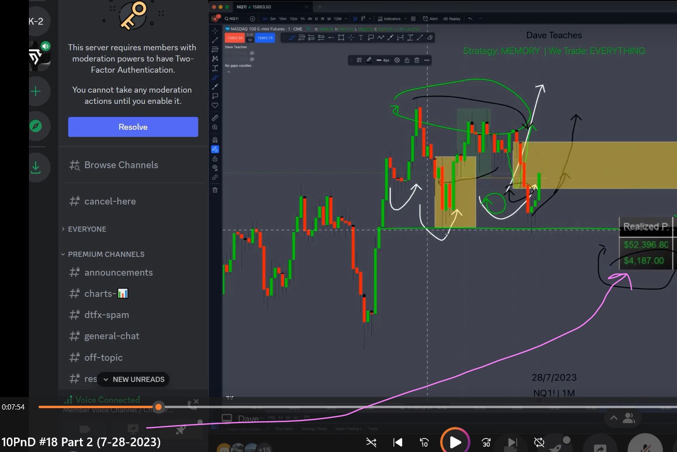Select the ruler measure tool
The height and width of the screenshot is (452, 677).
(x=215, y=118)
